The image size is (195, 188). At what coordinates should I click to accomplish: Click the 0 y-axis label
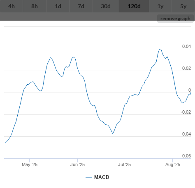click(190, 90)
